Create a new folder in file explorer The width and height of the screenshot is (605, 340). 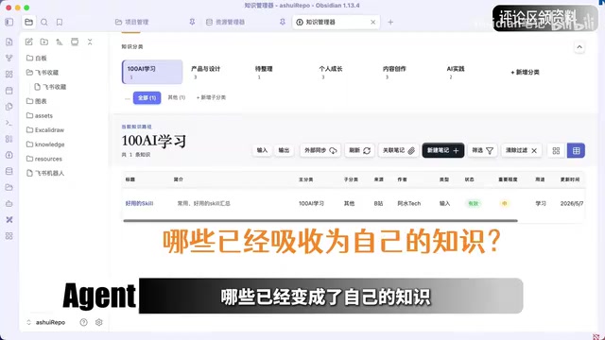(x=44, y=42)
